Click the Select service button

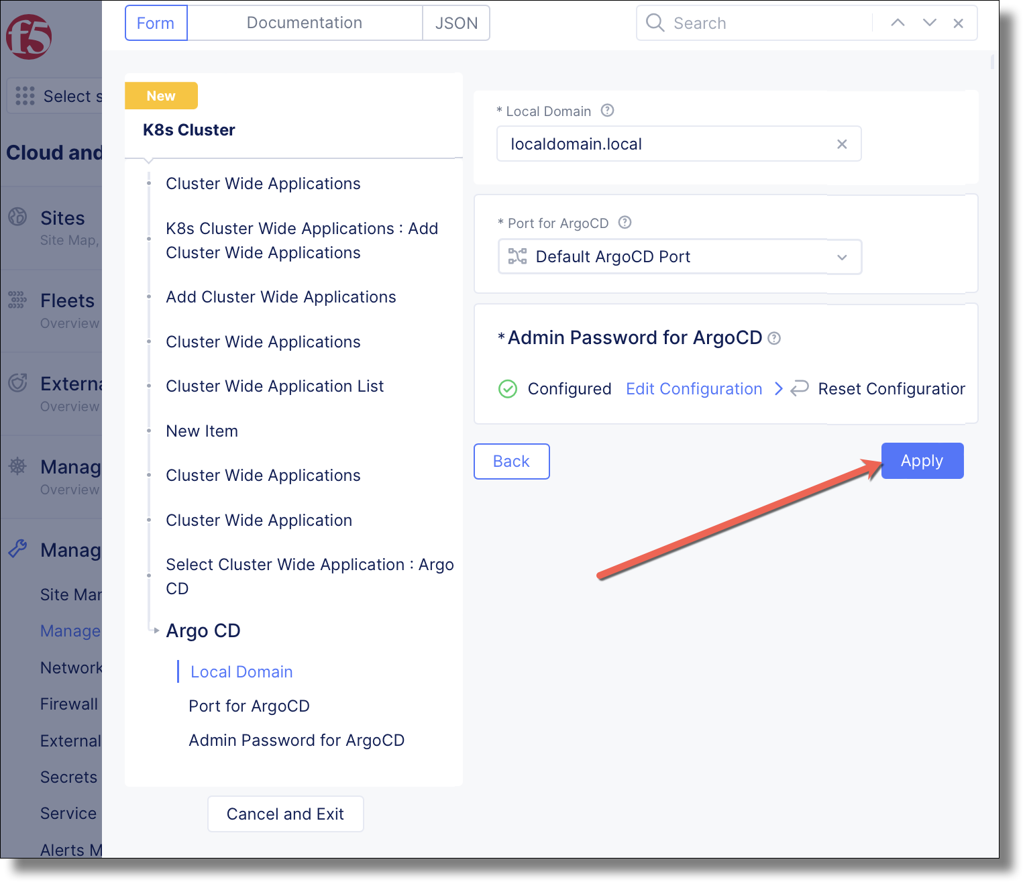[54, 96]
